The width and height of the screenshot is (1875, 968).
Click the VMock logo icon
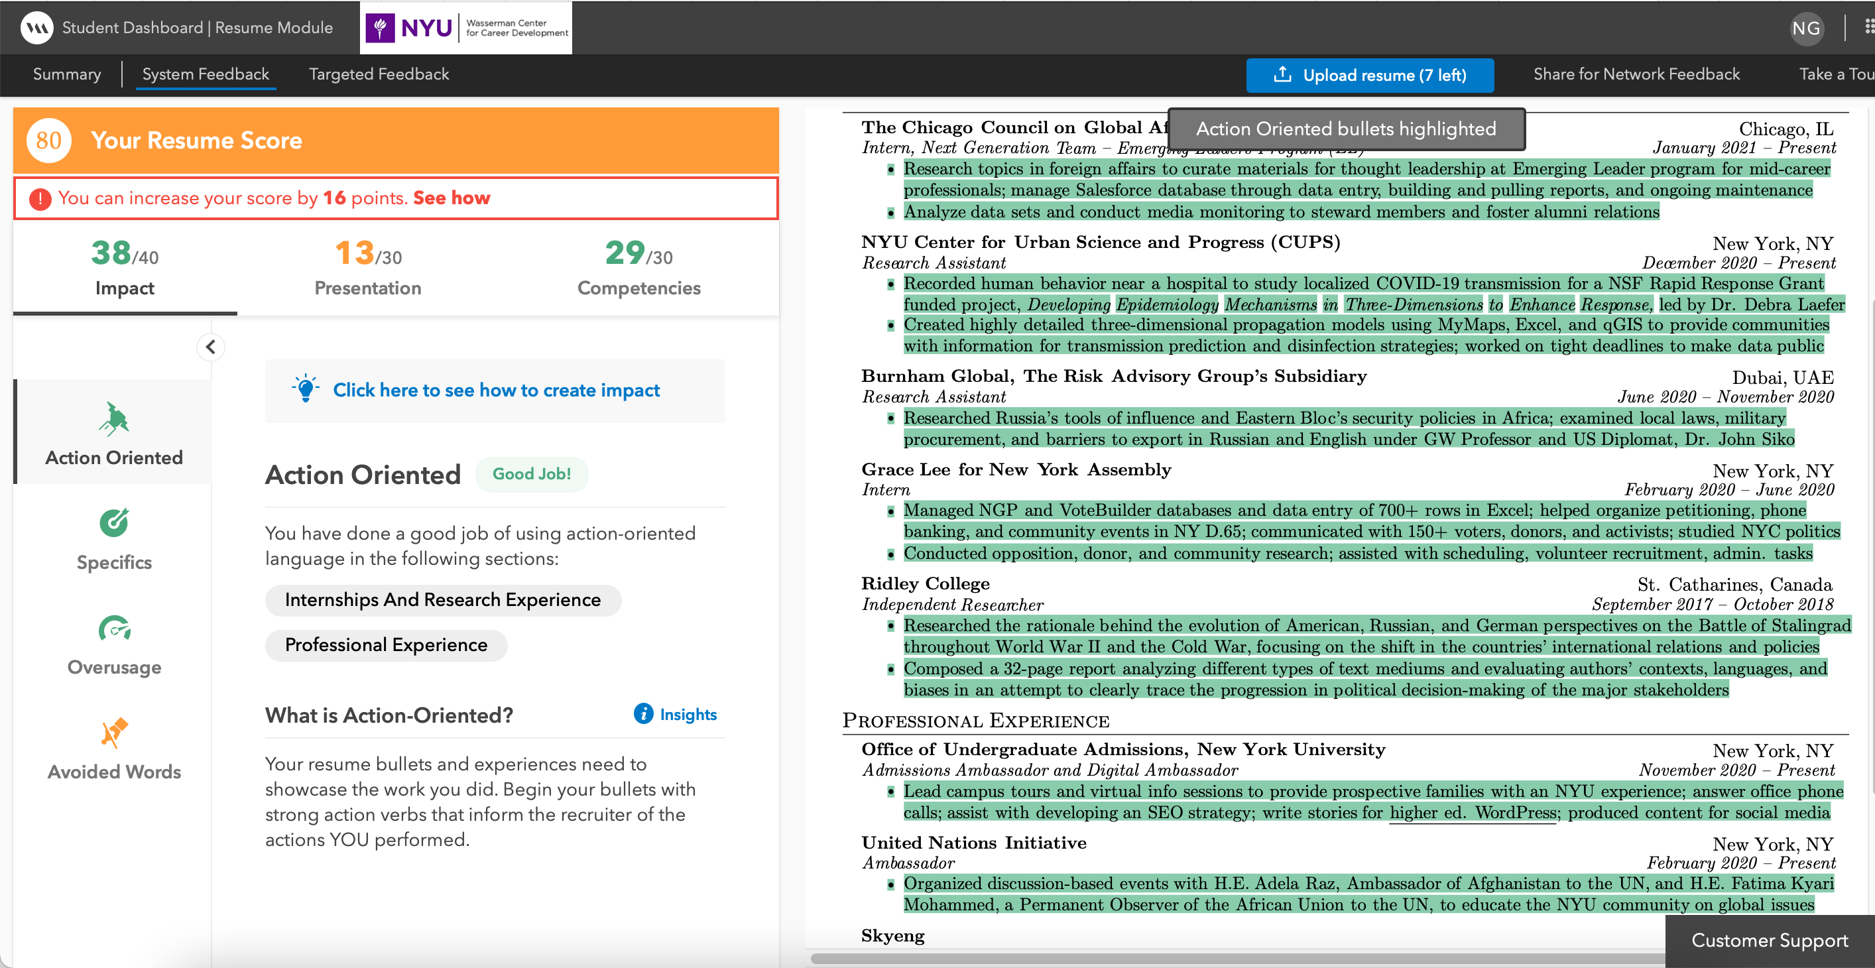[36, 28]
